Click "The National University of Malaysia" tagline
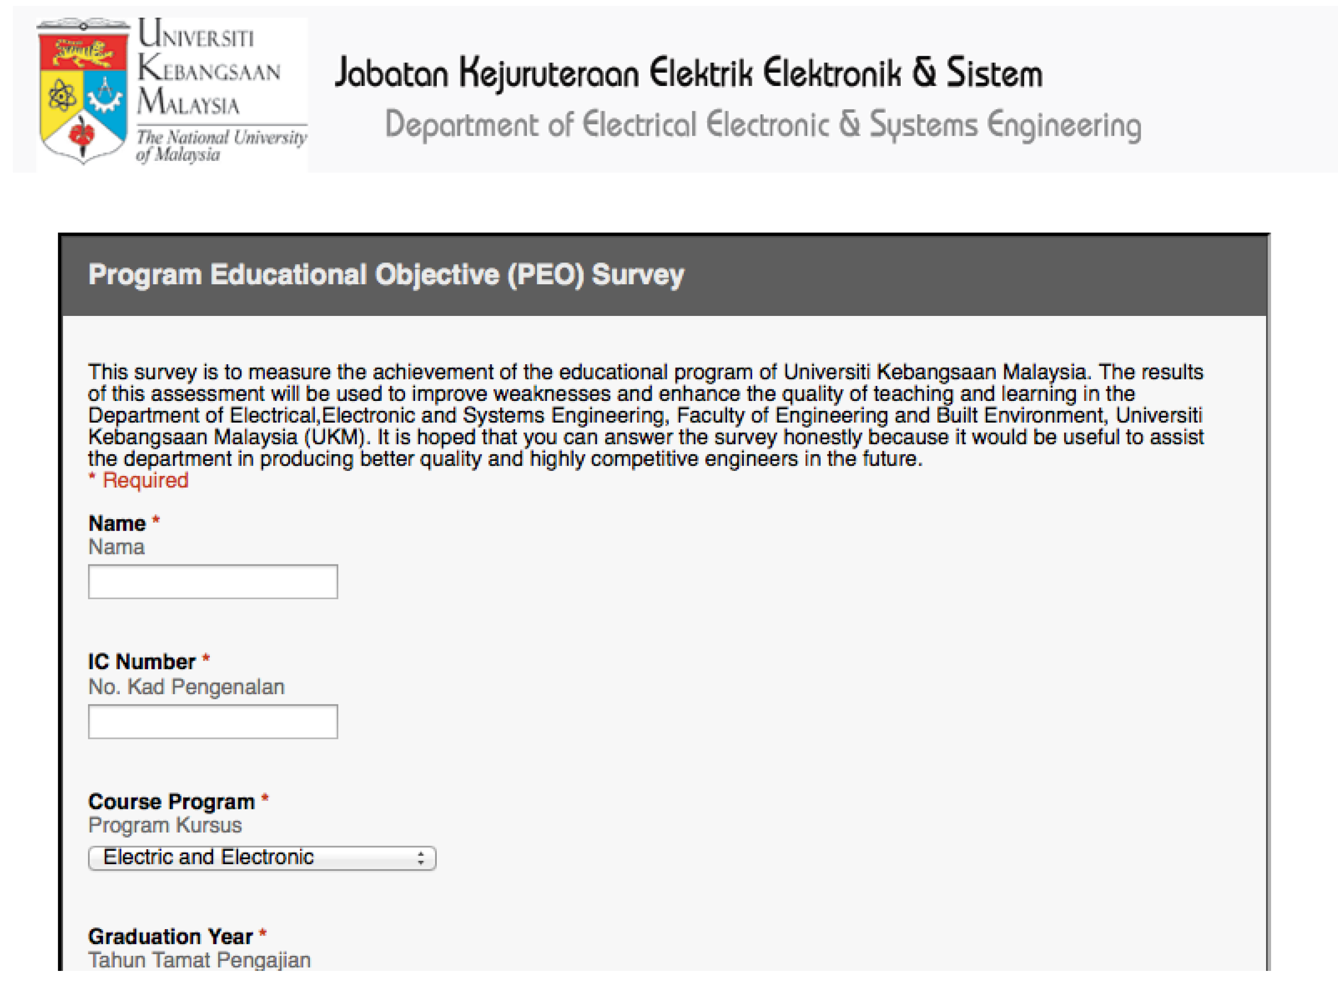This screenshot has height=986, width=1339. (221, 145)
